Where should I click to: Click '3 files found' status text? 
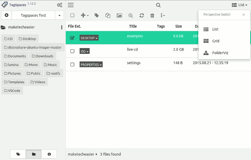(x=110, y=154)
